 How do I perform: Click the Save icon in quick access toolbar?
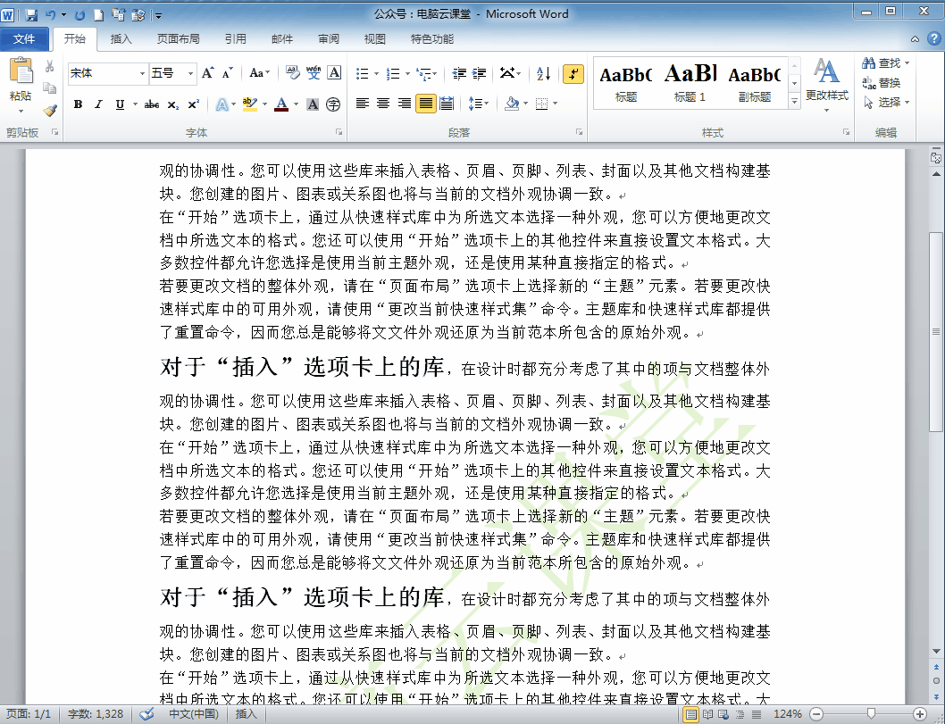pyautogui.click(x=31, y=14)
